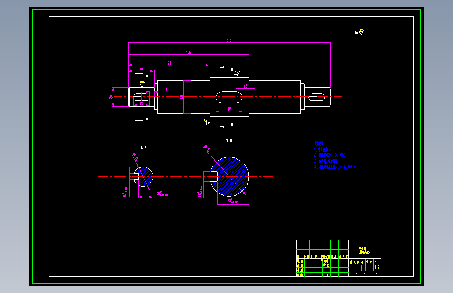Viewport: 453px width, 293px height.
Task: Select the right-end keyway slot on the shaft
Action: tap(317, 96)
